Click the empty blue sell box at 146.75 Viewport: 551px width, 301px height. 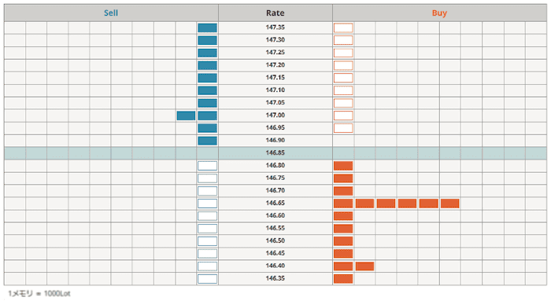coord(207,178)
